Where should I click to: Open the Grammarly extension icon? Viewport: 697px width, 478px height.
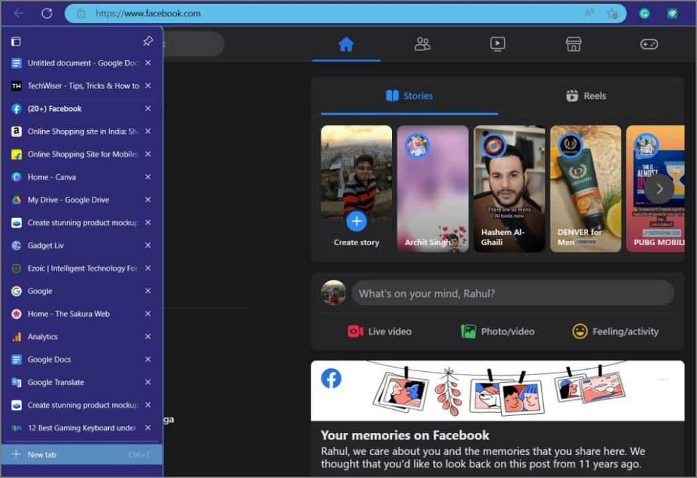(x=644, y=14)
